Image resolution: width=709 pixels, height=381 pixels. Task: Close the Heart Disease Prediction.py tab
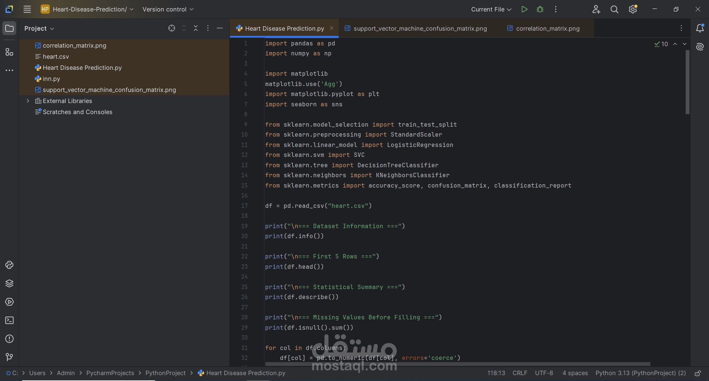[x=332, y=28]
